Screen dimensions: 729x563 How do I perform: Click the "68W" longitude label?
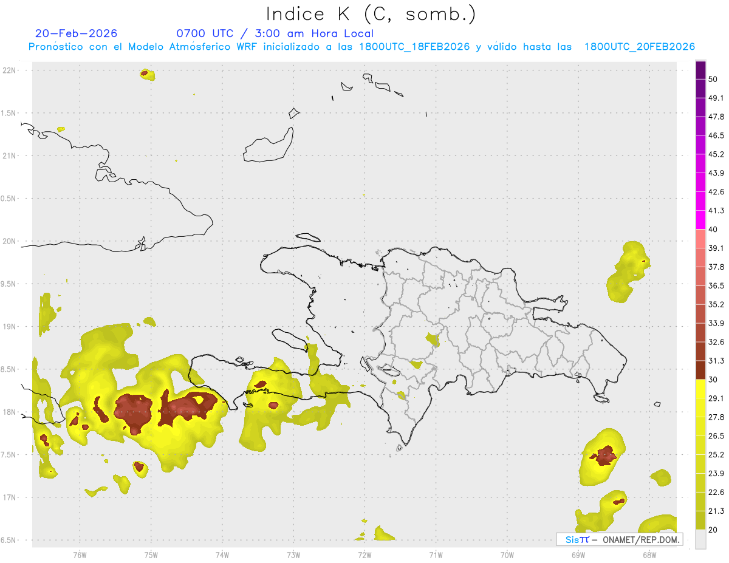[649, 554]
